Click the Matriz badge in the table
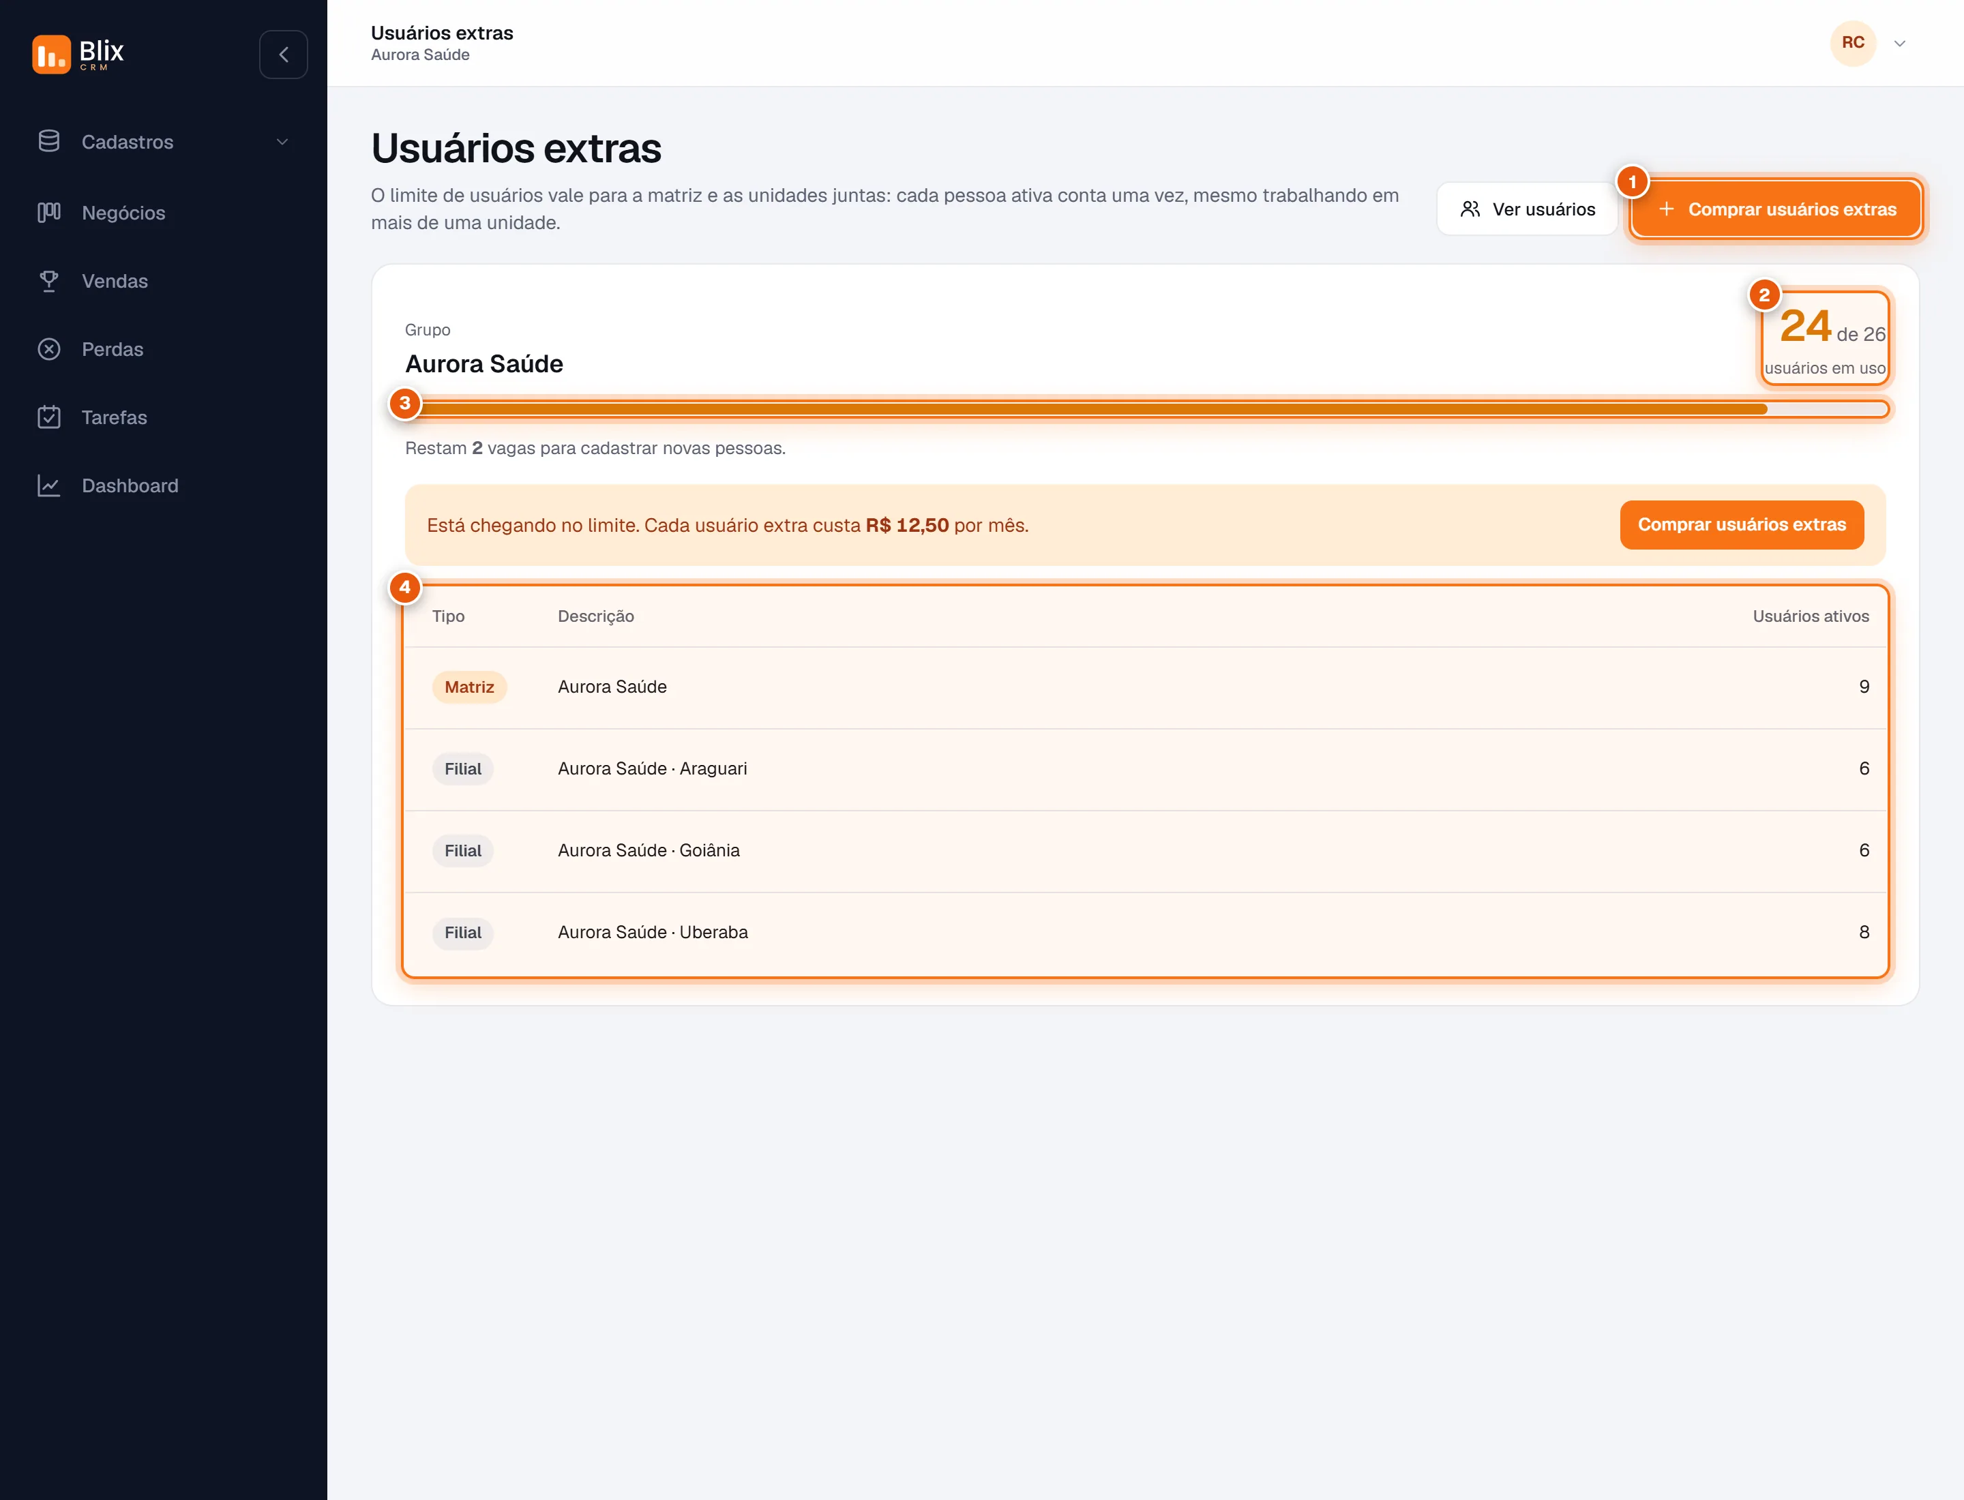Viewport: 1964px width, 1500px height. click(469, 687)
